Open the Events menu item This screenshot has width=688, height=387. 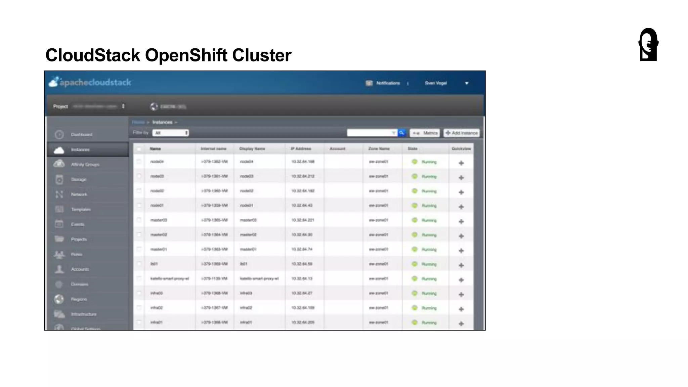(78, 224)
